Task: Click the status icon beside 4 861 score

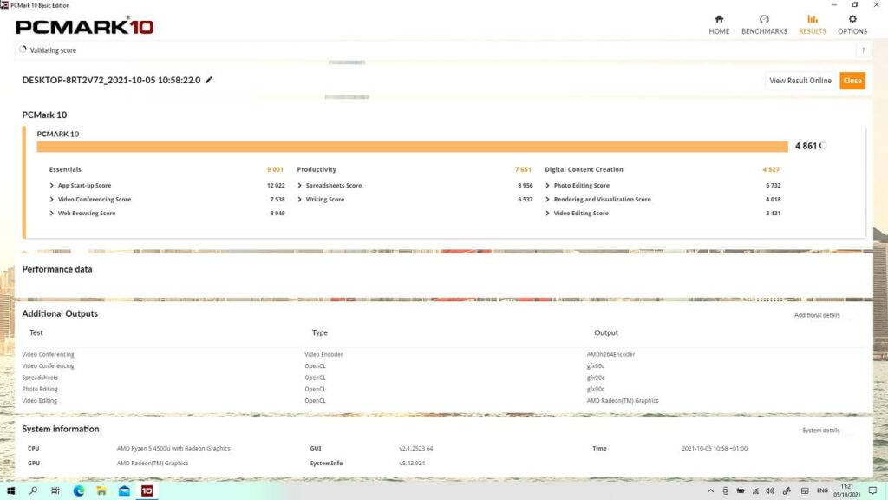Action: pos(823,146)
